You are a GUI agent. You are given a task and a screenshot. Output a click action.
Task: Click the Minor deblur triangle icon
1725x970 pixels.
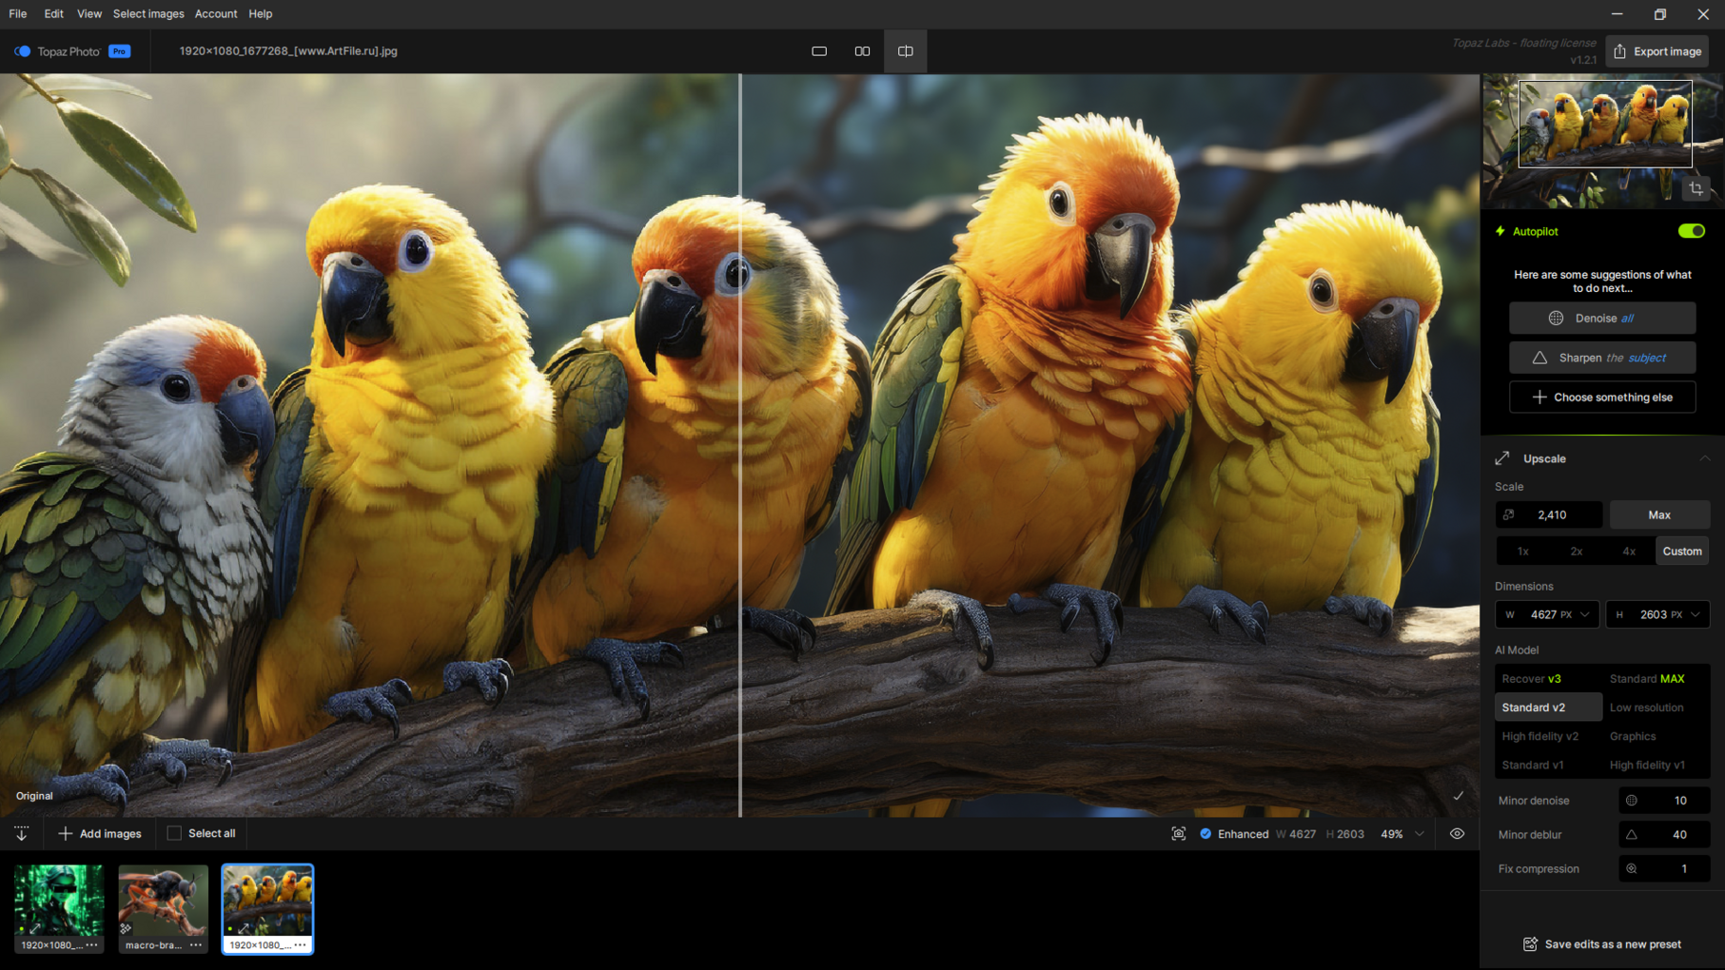[x=1632, y=835]
